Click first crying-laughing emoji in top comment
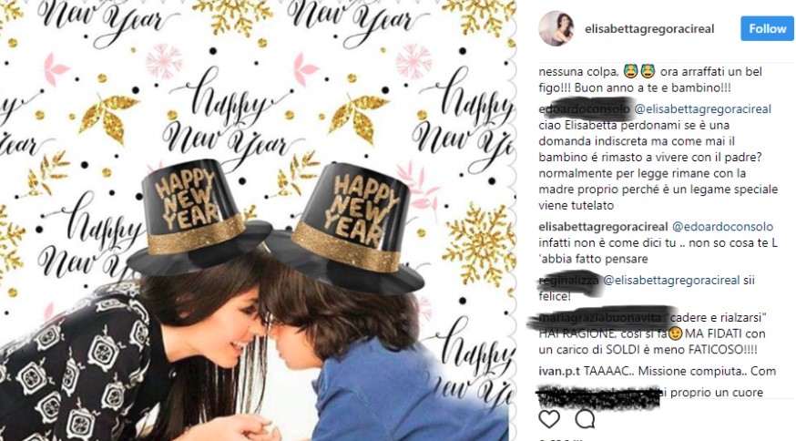This screenshot has width=796, height=441. point(630,71)
